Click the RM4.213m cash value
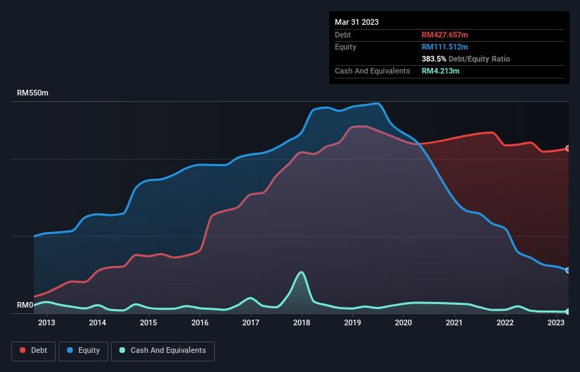Image resolution: width=580 pixels, height=372 pixels. click(x=441, y=71)
